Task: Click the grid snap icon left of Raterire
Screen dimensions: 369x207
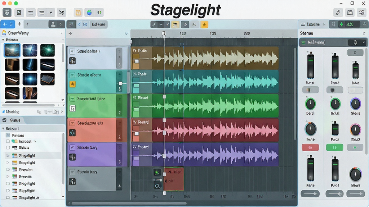Action: point(71,24)
